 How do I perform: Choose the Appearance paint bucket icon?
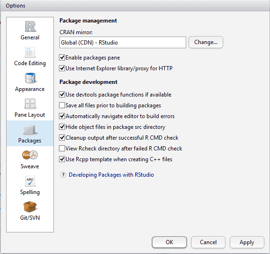click(x=30, y=78)
